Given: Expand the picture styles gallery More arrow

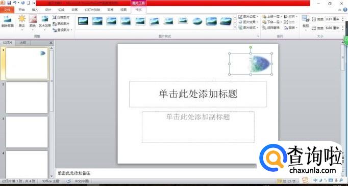Looking at the screenshot, I should 235,27.
